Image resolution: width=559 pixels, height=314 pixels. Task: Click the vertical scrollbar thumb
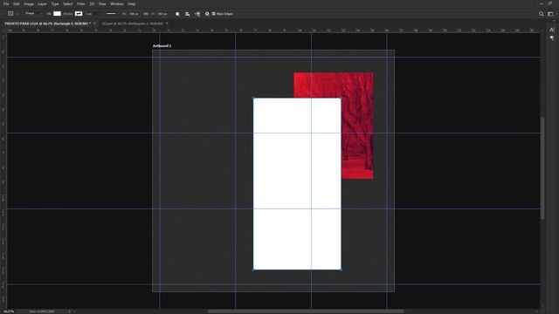(542, 168)
